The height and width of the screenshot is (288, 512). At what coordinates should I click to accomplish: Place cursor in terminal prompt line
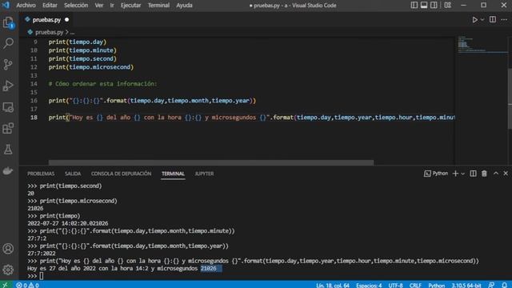coord(42,276)
